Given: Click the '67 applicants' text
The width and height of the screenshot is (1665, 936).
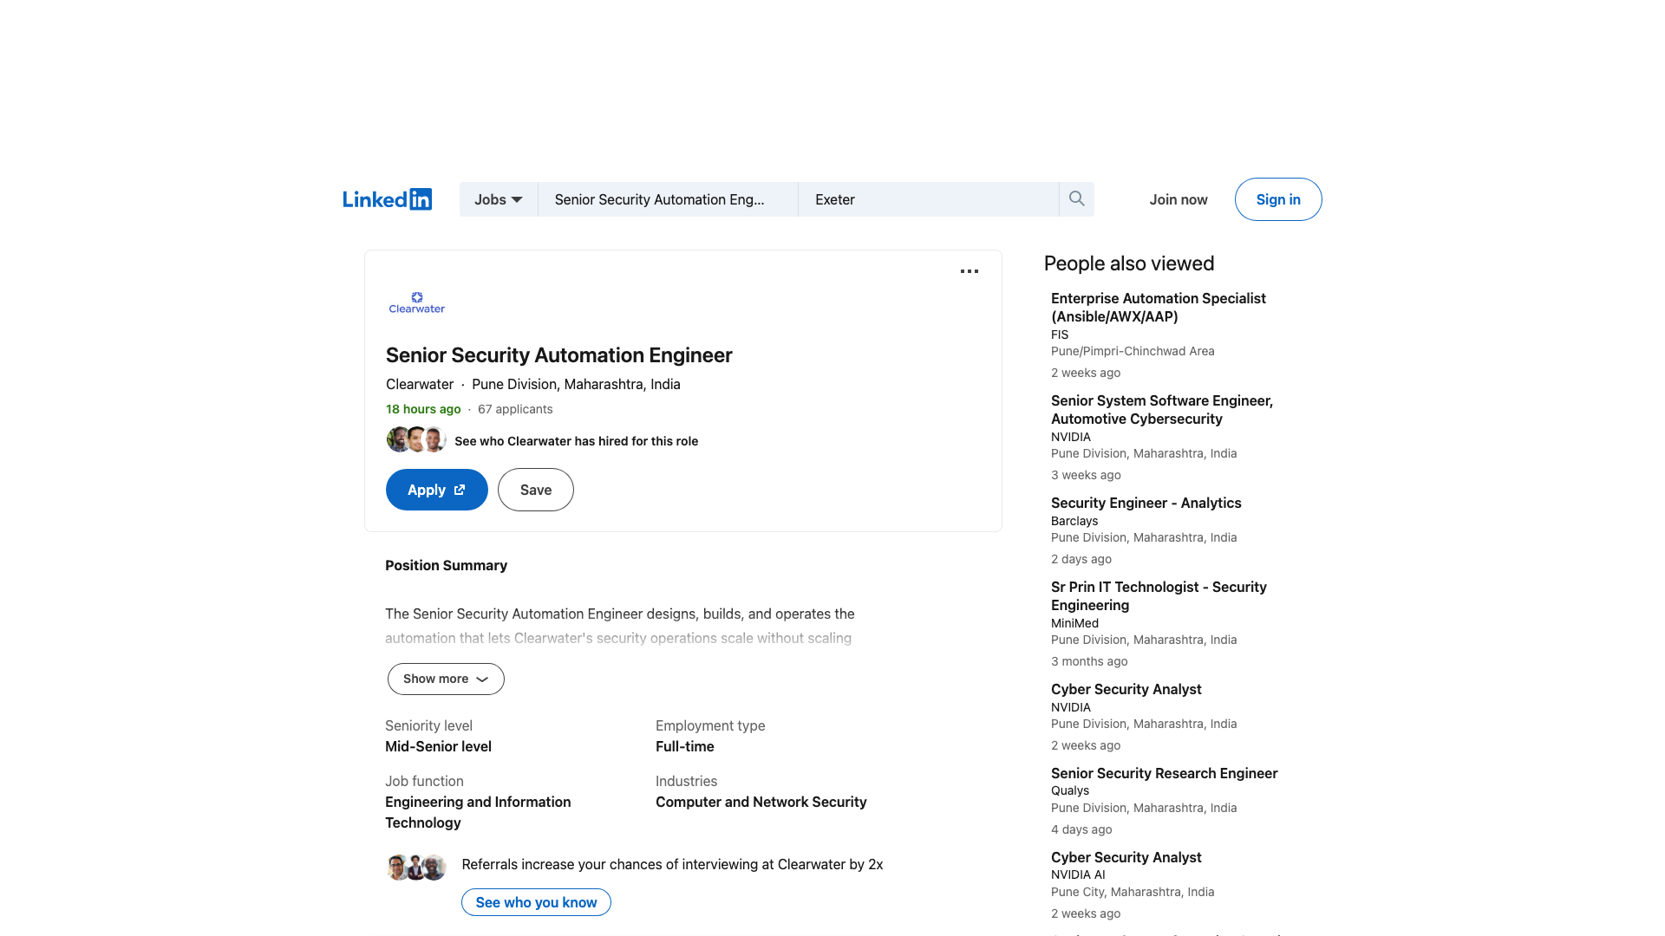Looking at the screenshot, I should 515,409.
